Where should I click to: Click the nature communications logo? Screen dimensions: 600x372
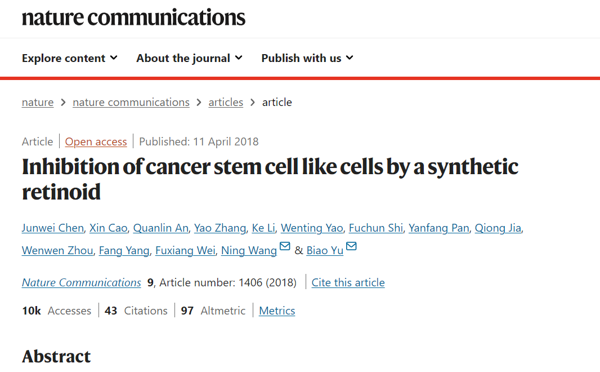[x=133, y=17]
